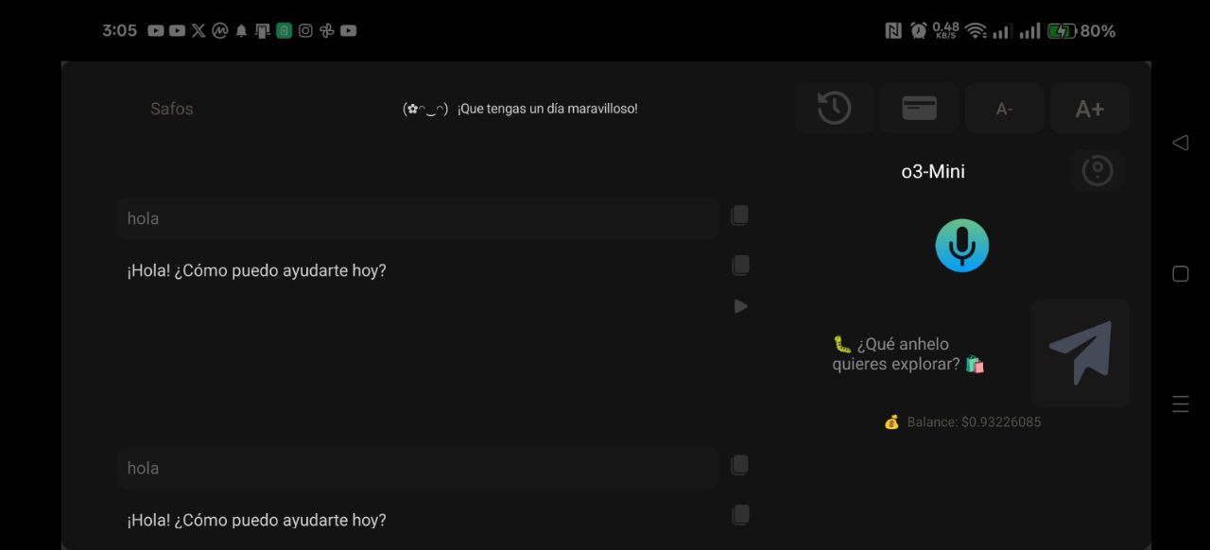Open the chat history clock icon

[x=834, y=108]
